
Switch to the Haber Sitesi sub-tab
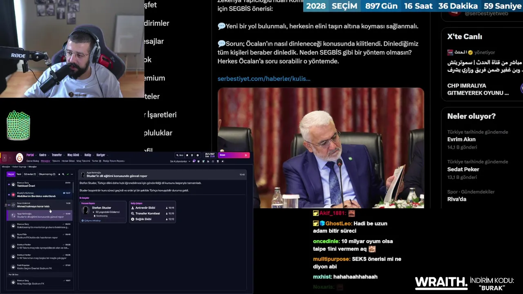point(68,161)
